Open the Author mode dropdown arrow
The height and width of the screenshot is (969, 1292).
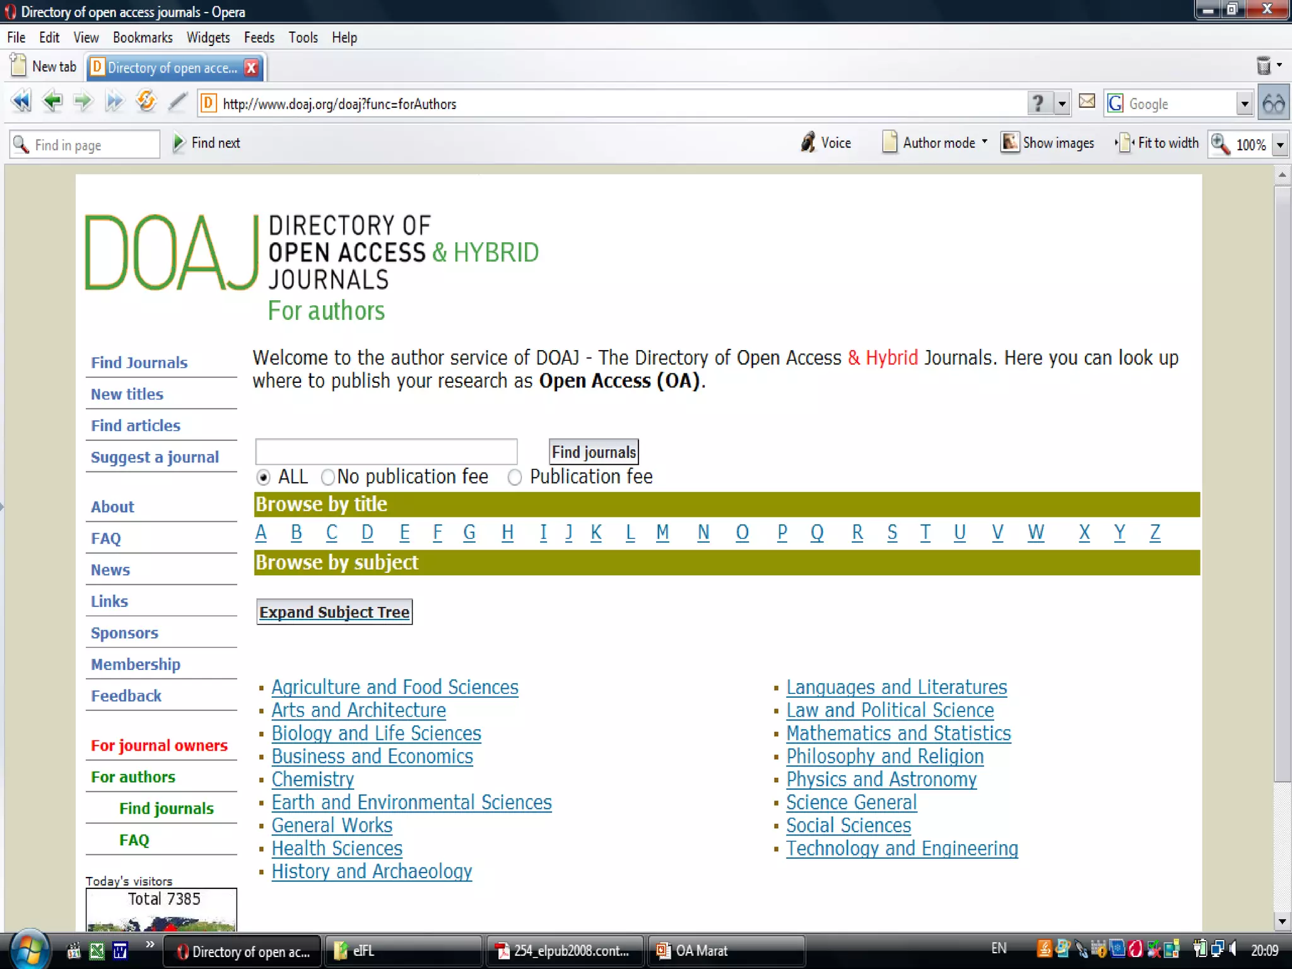tap(985, 143)
